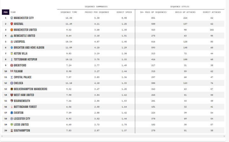Select the Liverpool club crest
This screenshot has height=142, width=229.
pyautogui.click(x=12, y=41)
